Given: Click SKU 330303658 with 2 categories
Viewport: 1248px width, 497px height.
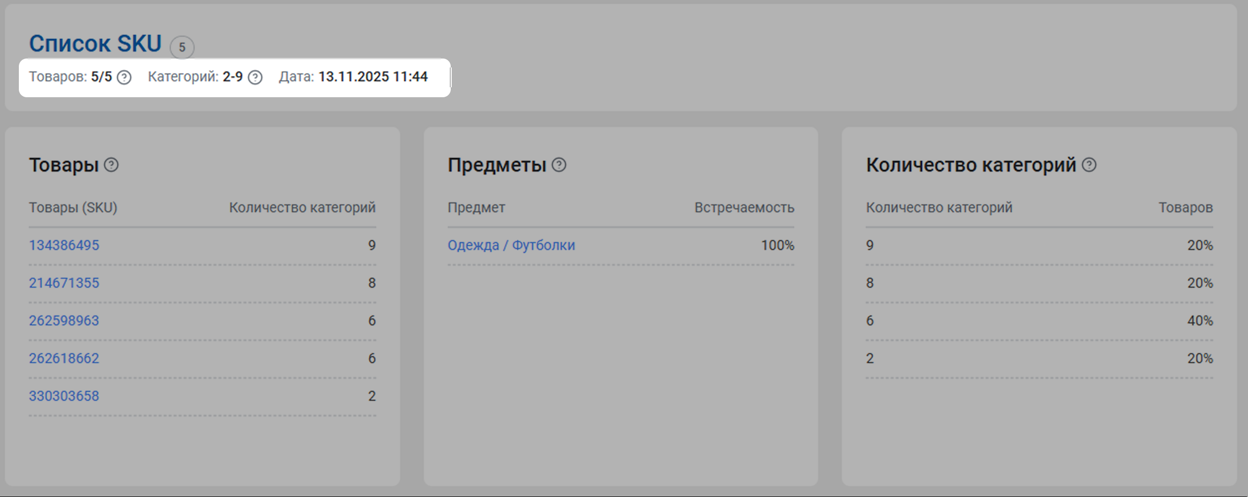Looking at the screenshot, I should [64, 396].
